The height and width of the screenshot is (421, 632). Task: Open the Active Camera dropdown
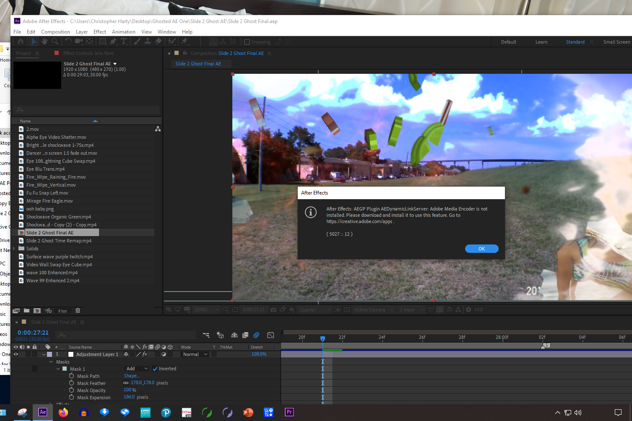pyautogui.click(x=372, y=309)
